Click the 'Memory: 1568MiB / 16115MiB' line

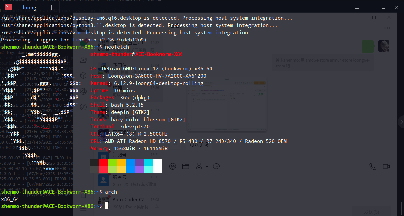click(129, 148)
